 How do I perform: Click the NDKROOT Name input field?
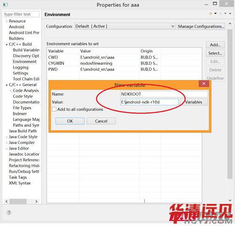coord(164,94)
